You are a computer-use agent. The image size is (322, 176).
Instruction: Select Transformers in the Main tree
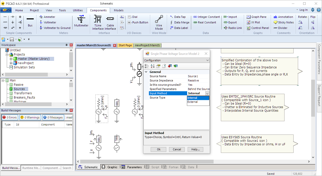pos(23,93)
